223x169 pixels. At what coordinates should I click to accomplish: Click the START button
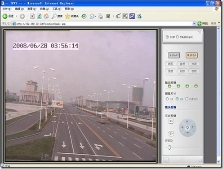[x=174, y=55]
